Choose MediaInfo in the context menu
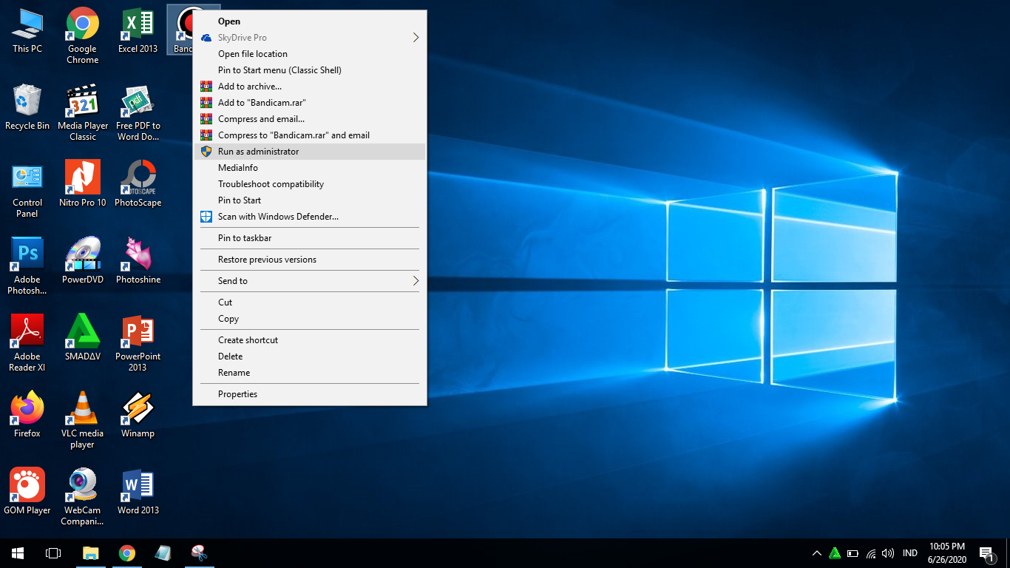Image resolution: width=1010 pixels, height=568 pixels. [310, 168]
